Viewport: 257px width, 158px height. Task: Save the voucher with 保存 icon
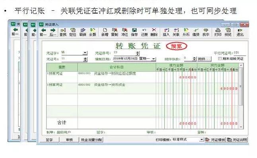[134, 32]
